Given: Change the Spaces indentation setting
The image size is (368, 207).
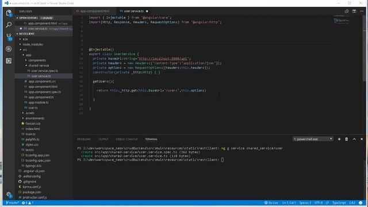Looking at the screenshot, I should pyautogui.click(x=305, y=203).
